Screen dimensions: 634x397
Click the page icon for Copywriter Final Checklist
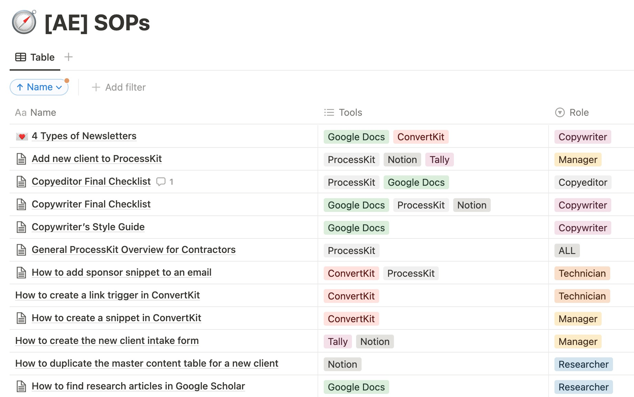coord(21,204)
